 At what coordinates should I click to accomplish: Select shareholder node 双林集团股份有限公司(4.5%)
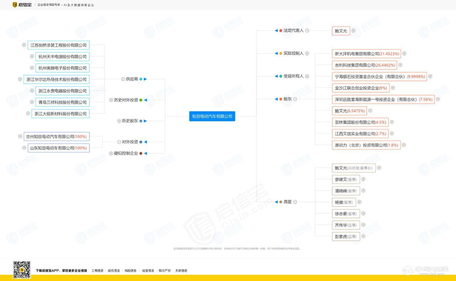pyautogui.click(x=360, y=122)
